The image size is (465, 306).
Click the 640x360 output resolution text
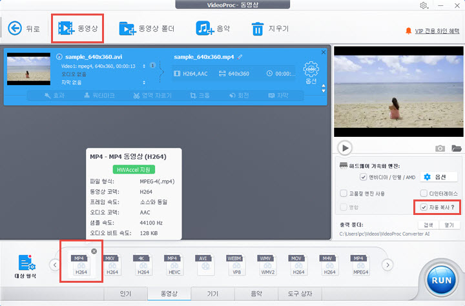point(238,74)
